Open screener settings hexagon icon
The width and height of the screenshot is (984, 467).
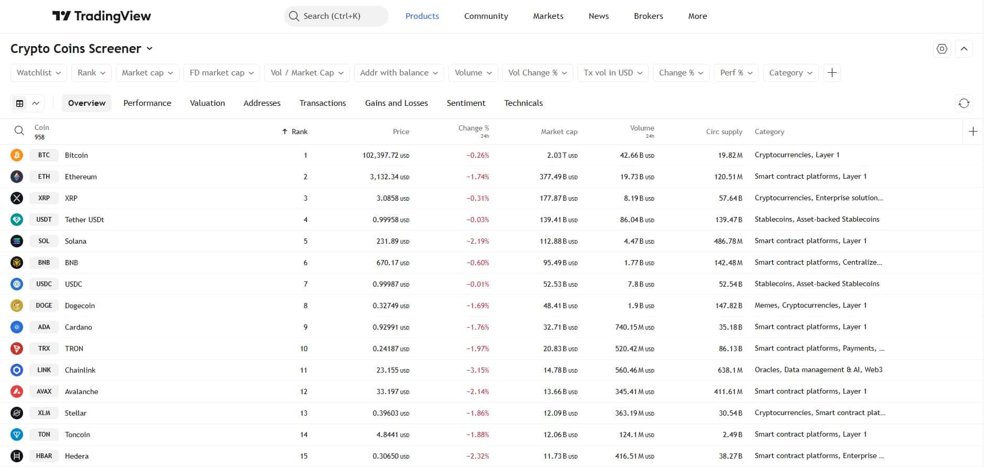[942, 49]
